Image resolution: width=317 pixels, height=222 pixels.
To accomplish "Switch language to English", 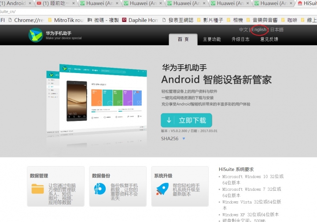I will pyautogui.click(x=259, y=29).
